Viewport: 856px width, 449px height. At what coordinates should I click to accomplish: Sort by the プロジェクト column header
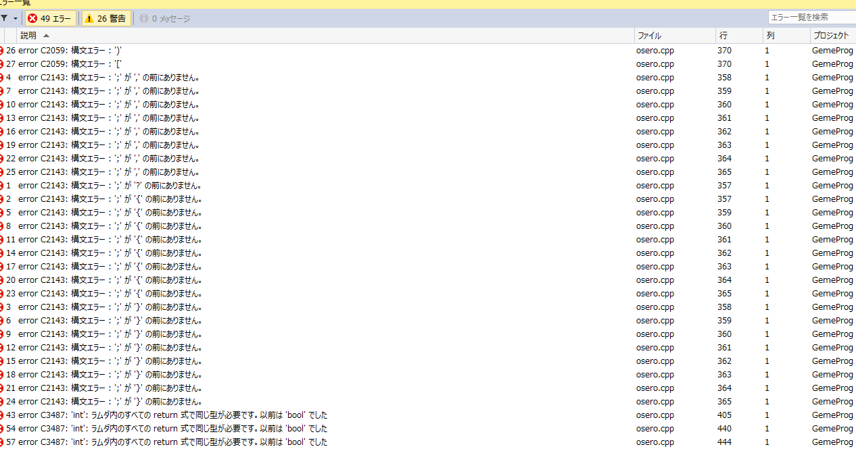click(831, 35)
